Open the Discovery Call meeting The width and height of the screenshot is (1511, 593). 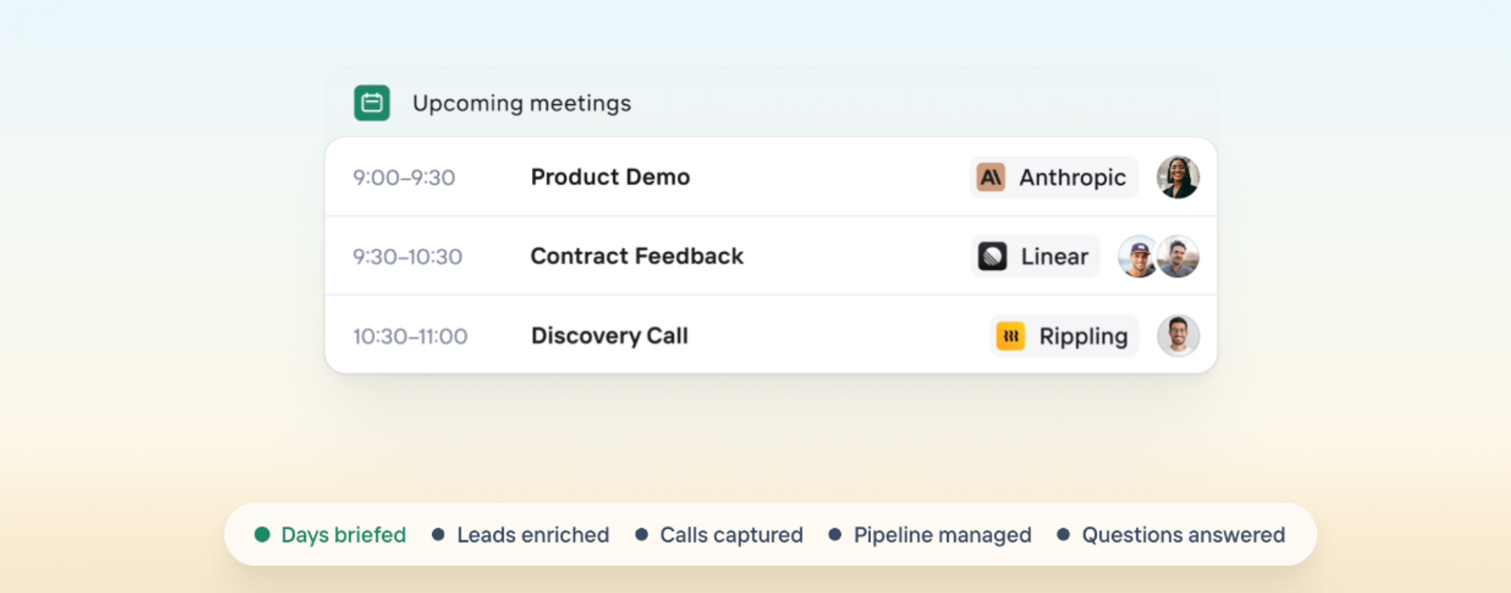610,336
